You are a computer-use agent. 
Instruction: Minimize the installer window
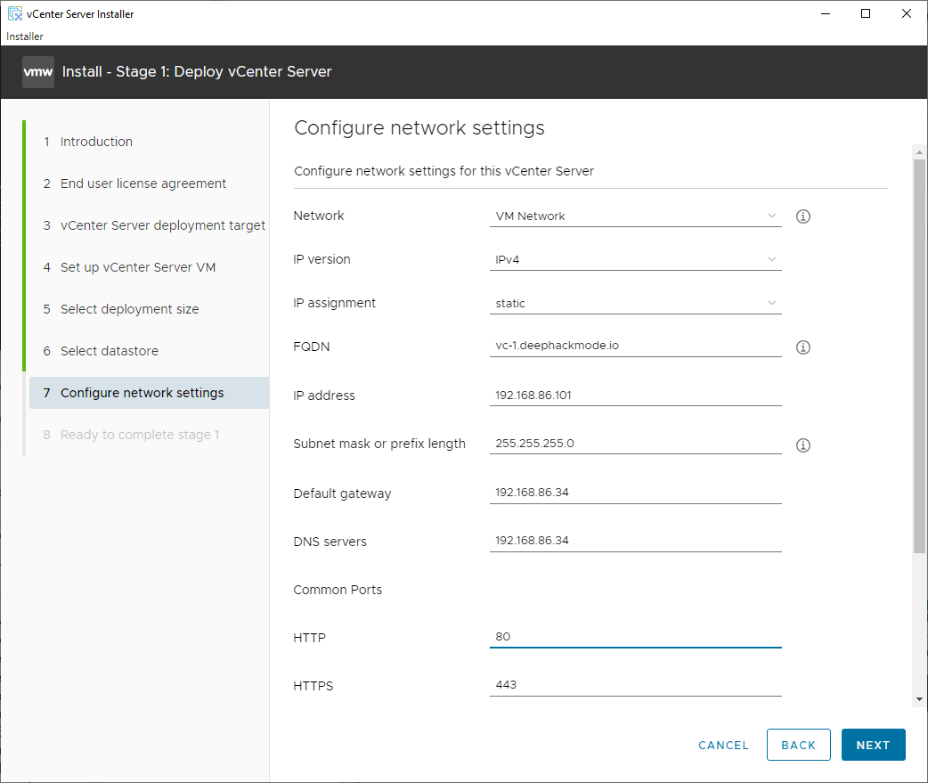tap(826, 13)
